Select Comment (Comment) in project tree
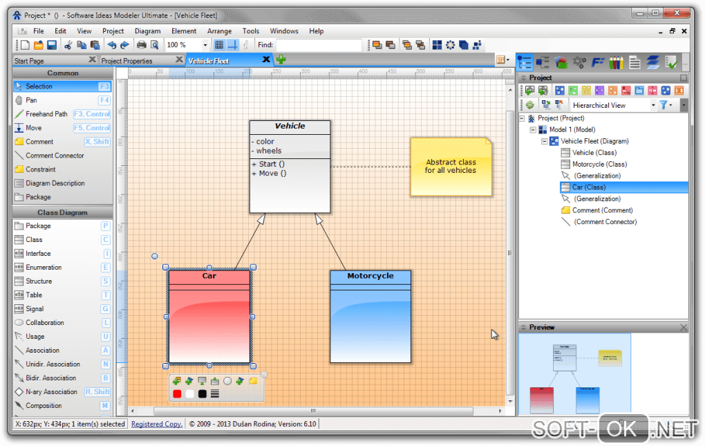This screenshot has width=705, height=446. (x=602, y=210)
